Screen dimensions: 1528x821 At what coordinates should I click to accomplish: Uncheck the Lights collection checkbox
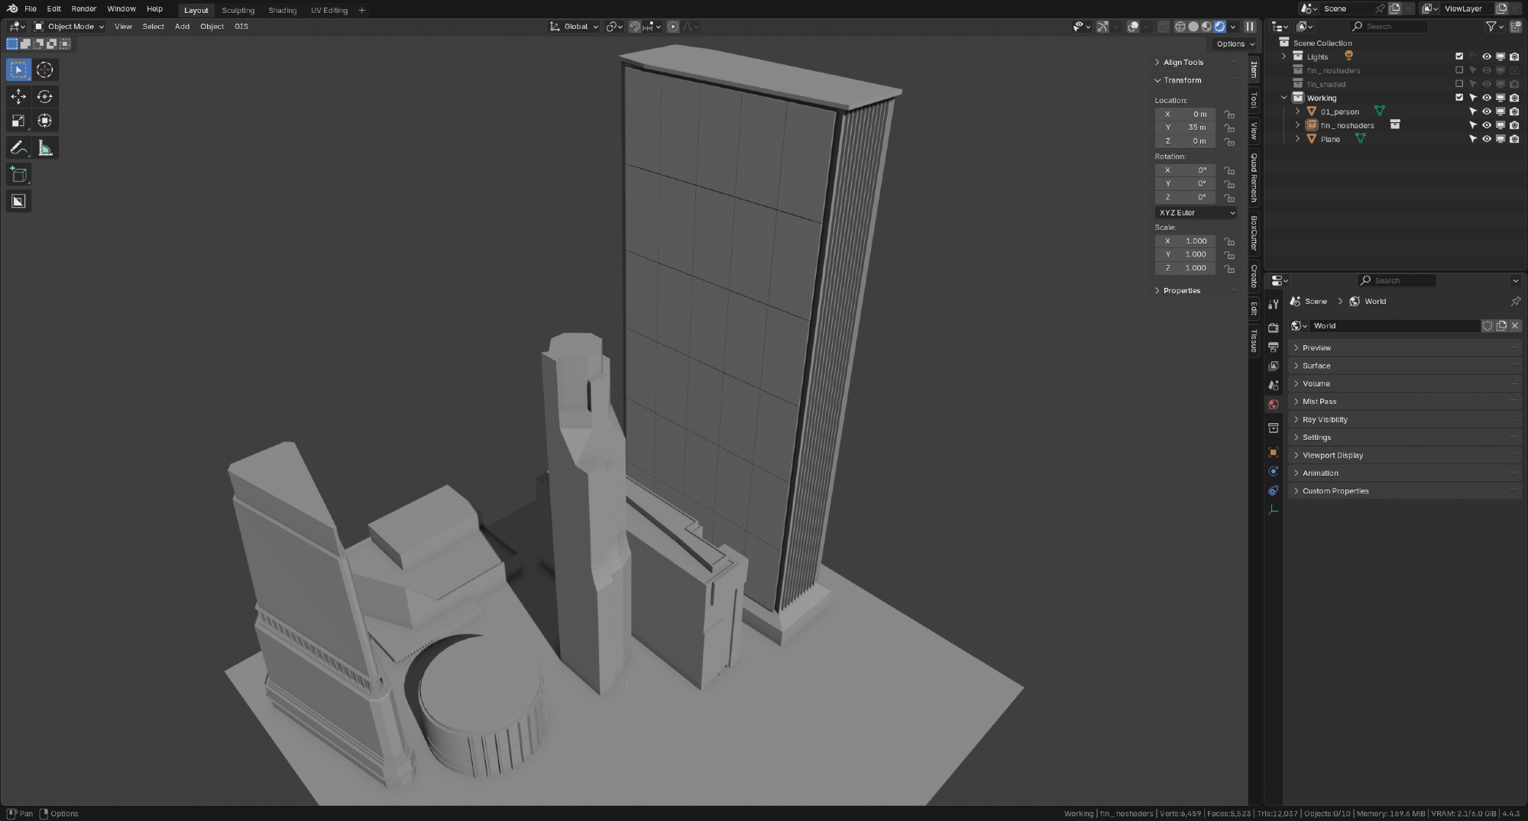point(1459,57)
